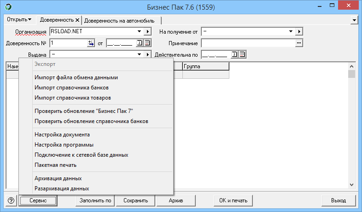Open calendar icon for Действительна по date
The height and width of the screenshot is (212, 362).
pos(242,54)
